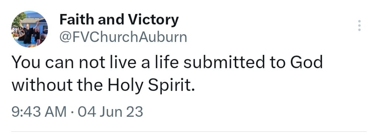
Task: Click the Faith and Victory display name
Action: (119, 20)
